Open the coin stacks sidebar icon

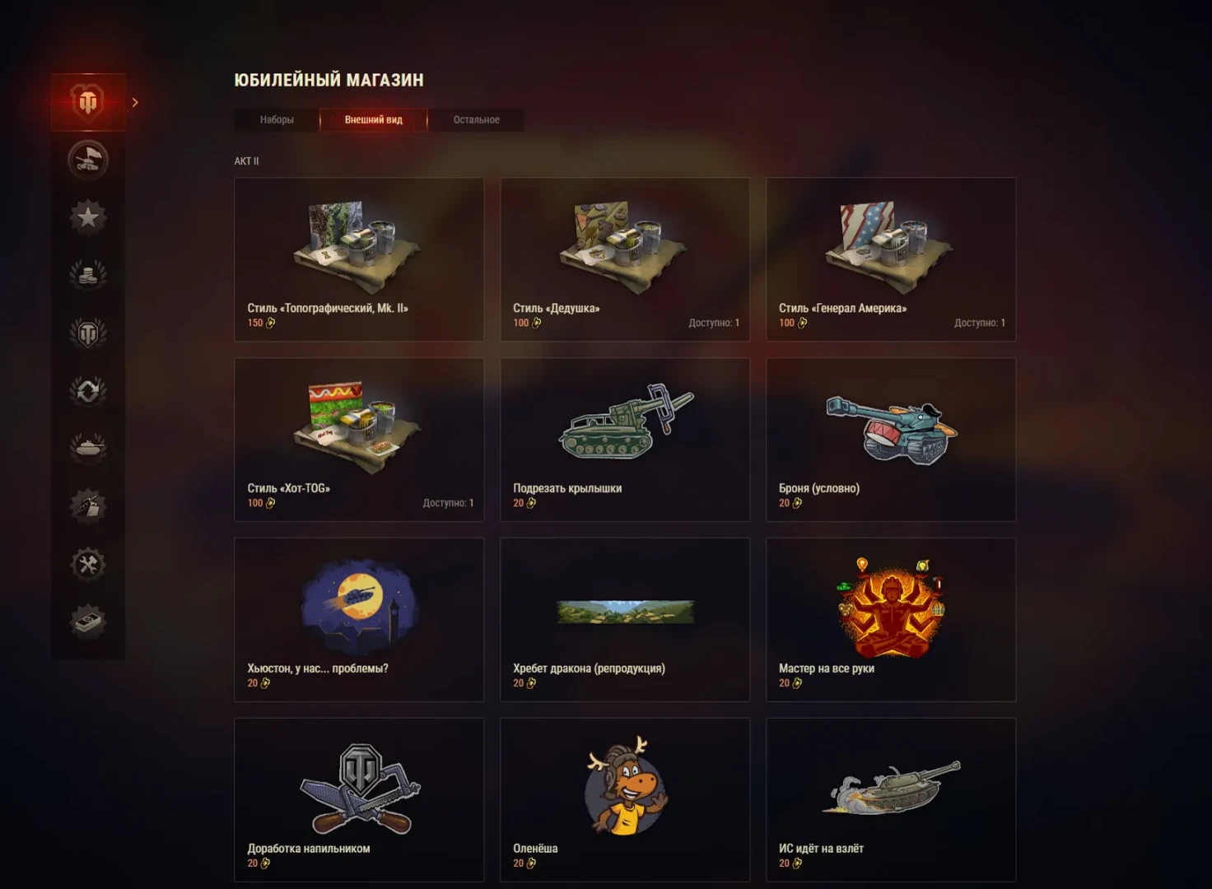coord(88,275)
